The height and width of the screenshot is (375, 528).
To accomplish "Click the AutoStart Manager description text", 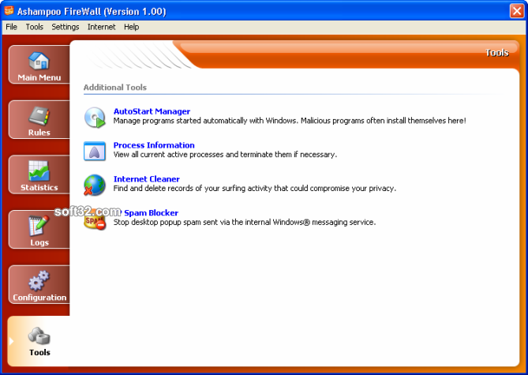I will (x=290, y=121).
